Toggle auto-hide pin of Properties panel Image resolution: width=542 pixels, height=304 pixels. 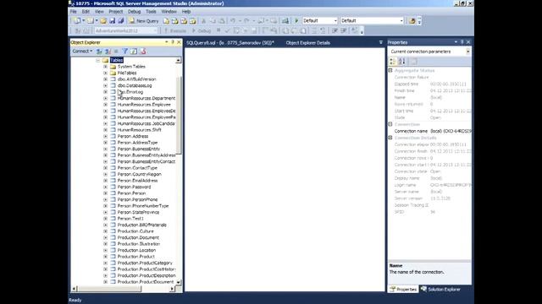point(462,42)
